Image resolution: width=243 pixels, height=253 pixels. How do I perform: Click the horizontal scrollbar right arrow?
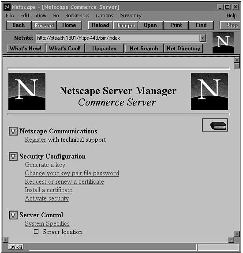(231, 240)
